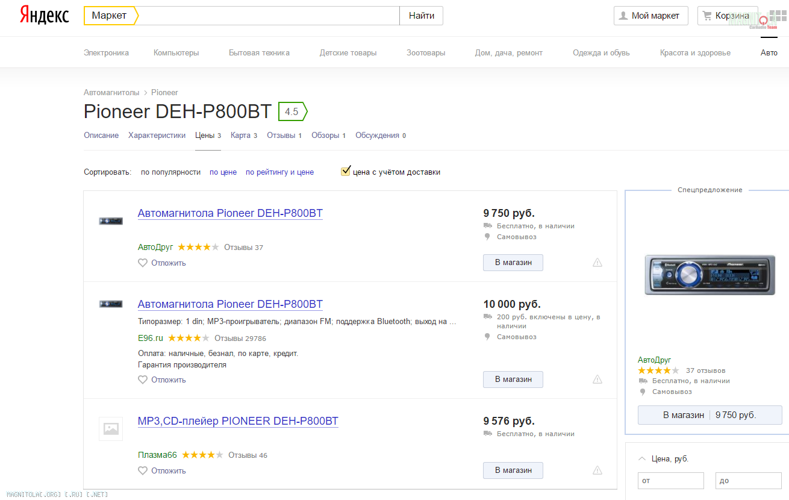Open 'MP3,CD-плейер PIONEER DEH-P800BT' link
The width and height of the screenshot is (789, 500).
(238, 421)
